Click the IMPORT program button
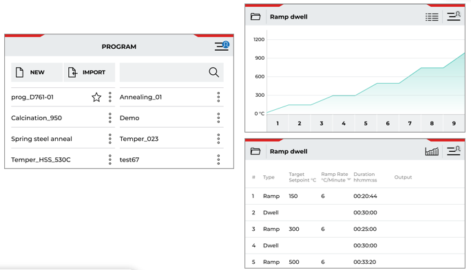 click(90, 72)
